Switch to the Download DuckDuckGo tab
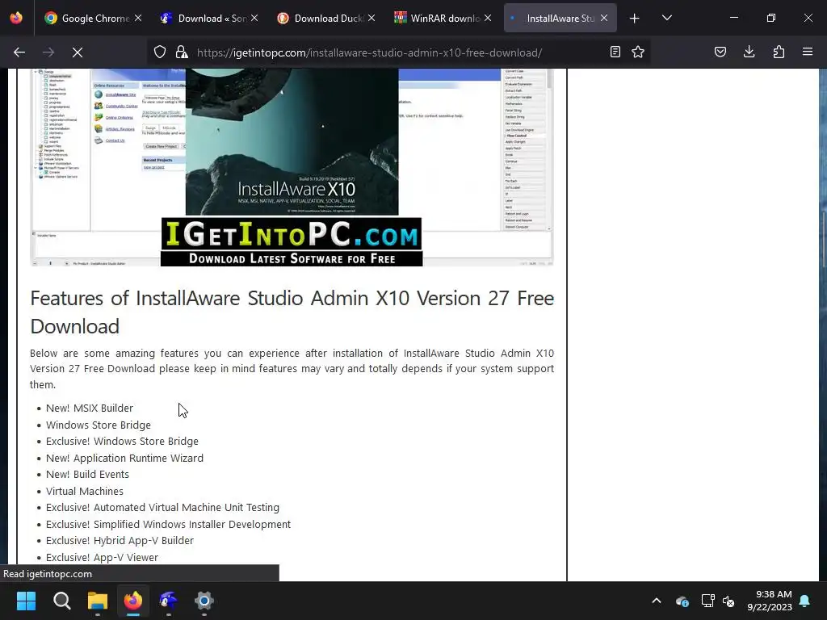Screen dimensions: 827x620 (326, 18)
